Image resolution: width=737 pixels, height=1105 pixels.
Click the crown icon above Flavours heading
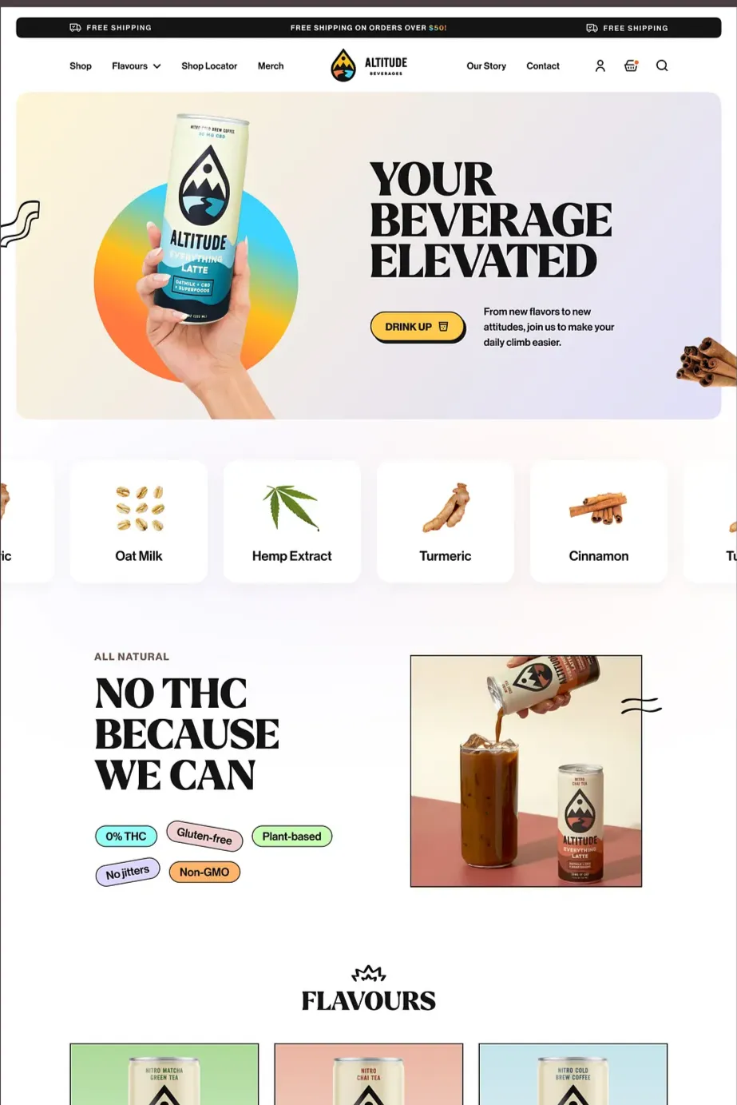click(x=369, y=973)
